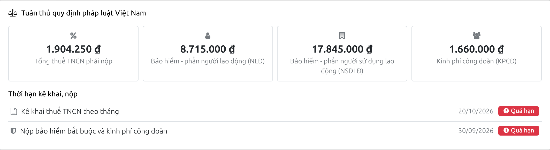Click the 17.845.000 đ employer insurance amount
Image resolution: width=550 pixels, height=150 pixels.
342,49
